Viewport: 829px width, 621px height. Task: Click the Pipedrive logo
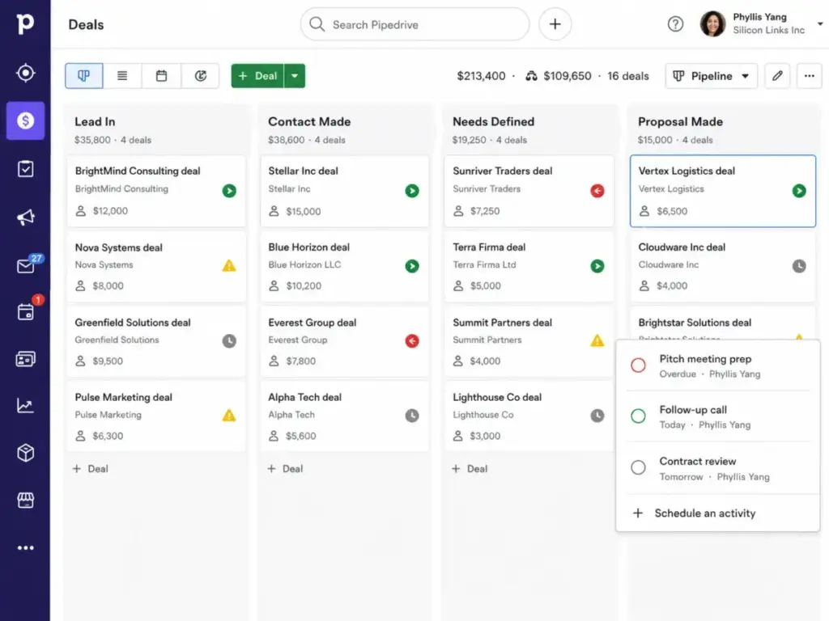25,23
